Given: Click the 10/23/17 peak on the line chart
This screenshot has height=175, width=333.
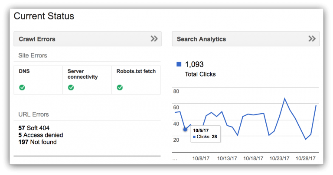Looking at the screenshot, I should tap(285, 99).
